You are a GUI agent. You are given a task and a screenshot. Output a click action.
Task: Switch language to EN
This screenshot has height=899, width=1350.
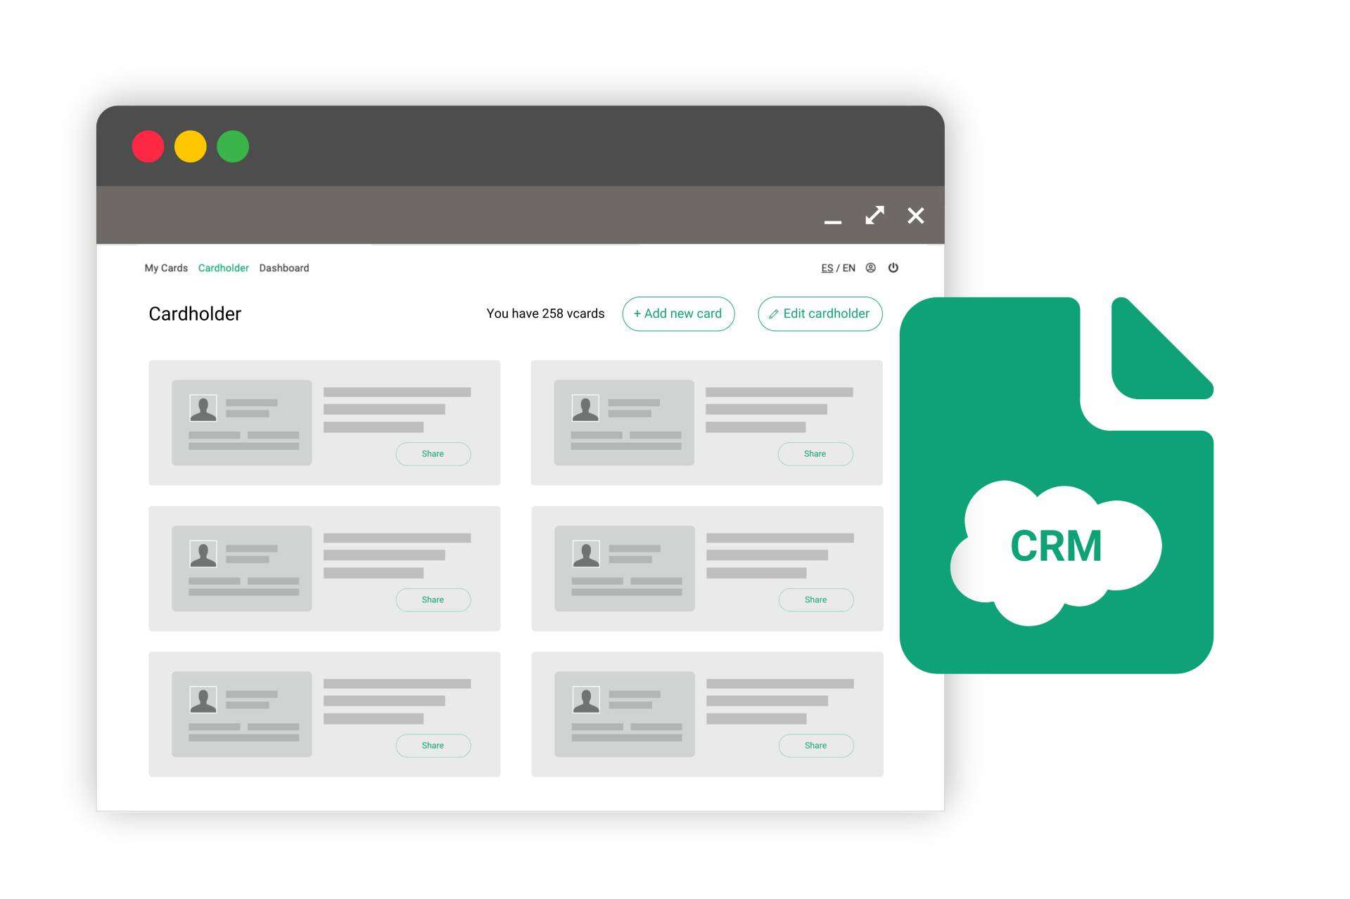click(849, 268)
